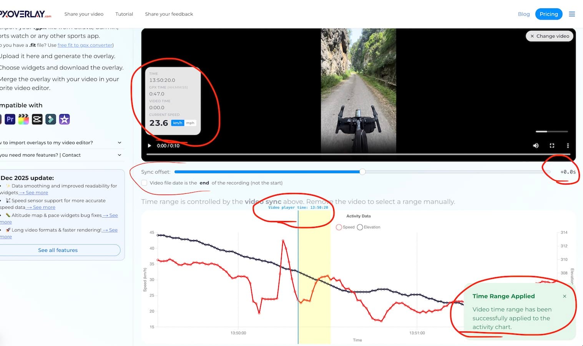Click the Adobe Premiere Pro icon

coord(10,119)
